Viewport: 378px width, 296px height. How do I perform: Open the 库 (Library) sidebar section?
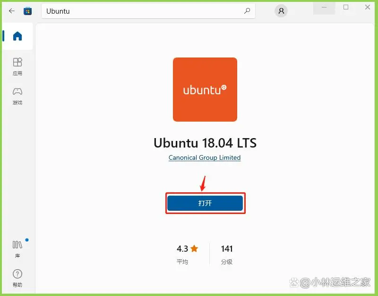point(17,249)
